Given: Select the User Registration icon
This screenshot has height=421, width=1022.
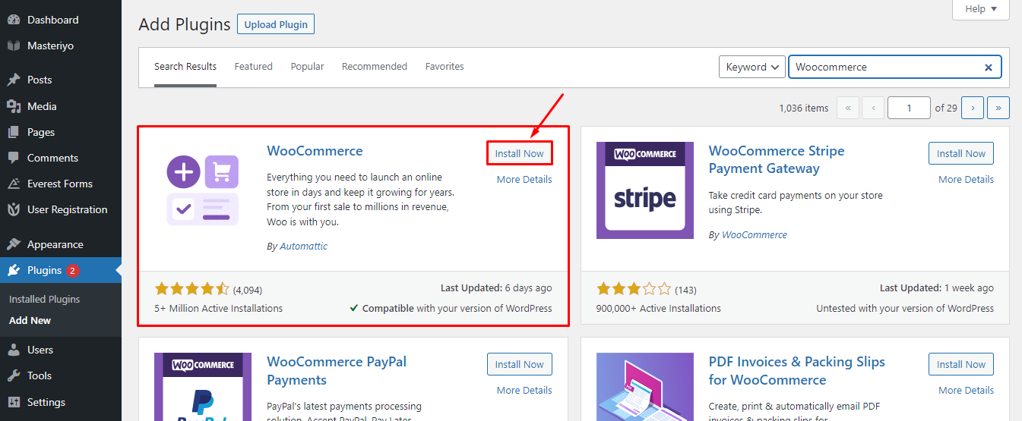Looking at the screenshot, I should pyautogui.click(x=14, y=209).
